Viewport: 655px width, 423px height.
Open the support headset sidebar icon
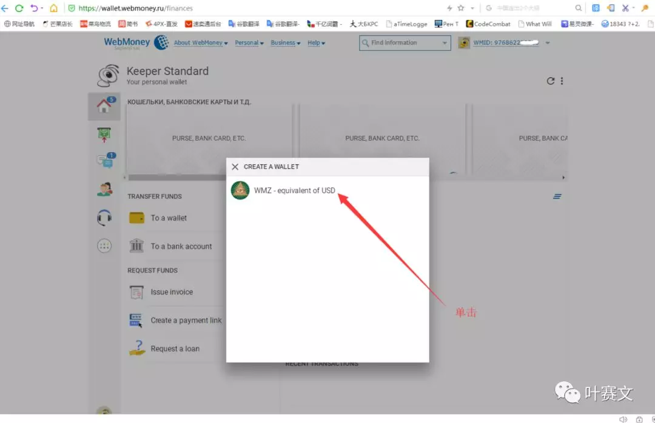tap(104, 218)
